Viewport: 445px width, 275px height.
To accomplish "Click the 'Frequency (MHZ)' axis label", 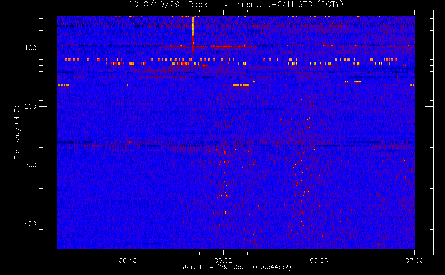I will pos(17,133).
